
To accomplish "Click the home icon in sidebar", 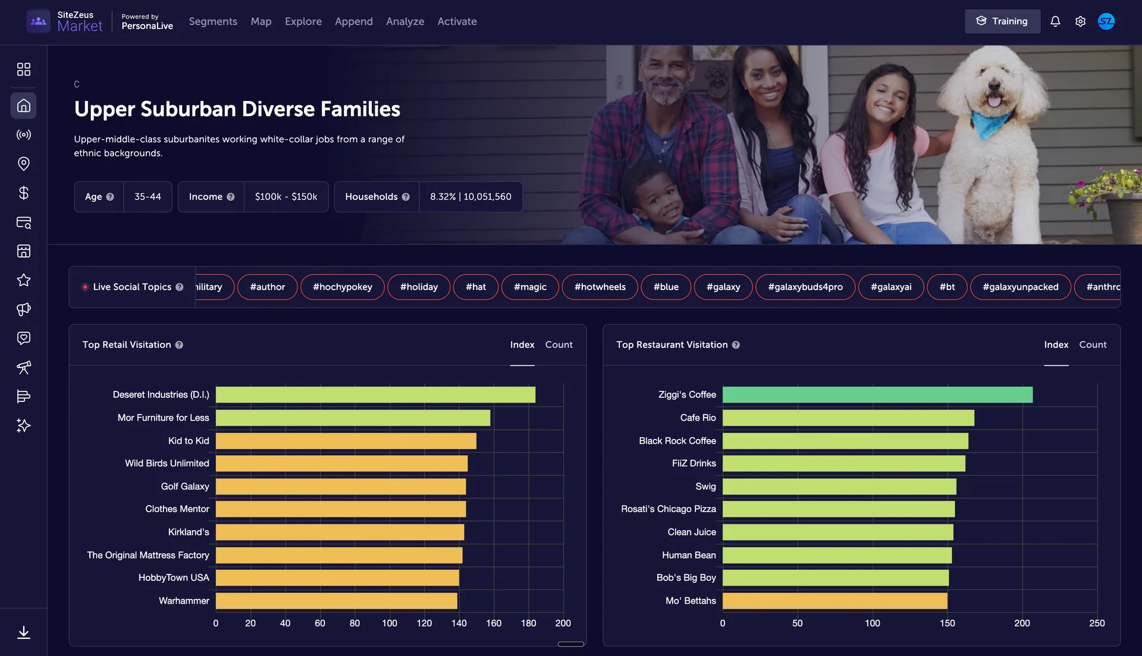I will (24, 106).
